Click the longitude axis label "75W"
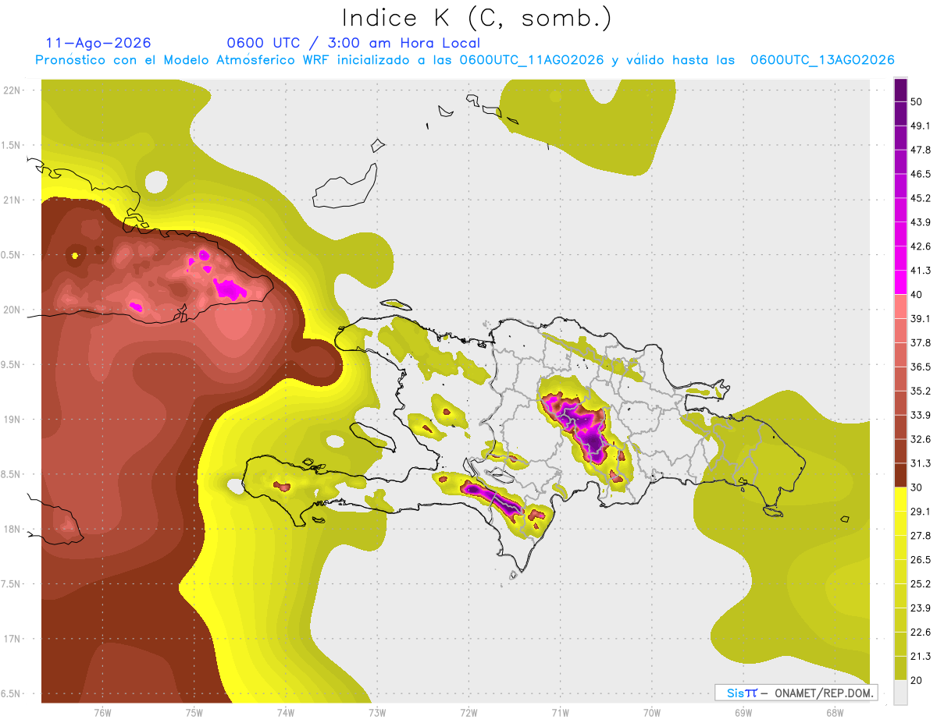Screen dimensions: 937x723 194,713
